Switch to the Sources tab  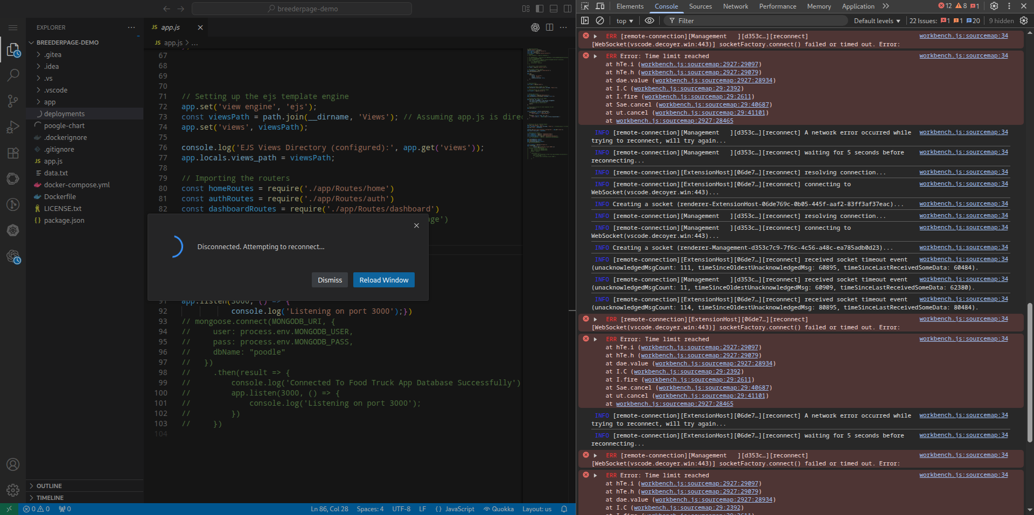700,6
